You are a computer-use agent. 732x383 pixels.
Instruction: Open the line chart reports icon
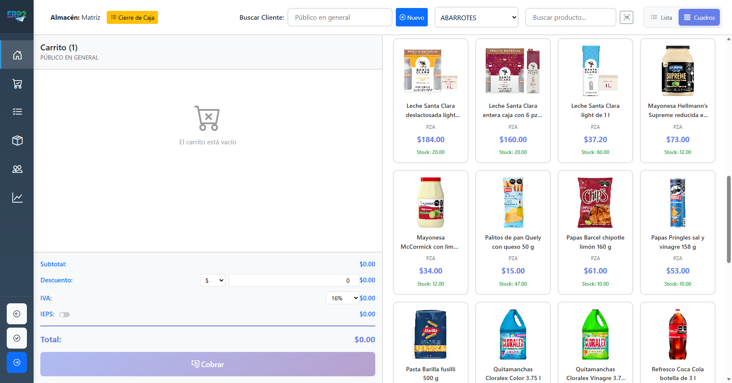(17, 198)
